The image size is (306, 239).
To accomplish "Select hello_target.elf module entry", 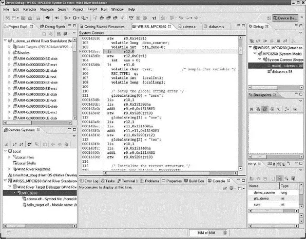I will (50, 205).
